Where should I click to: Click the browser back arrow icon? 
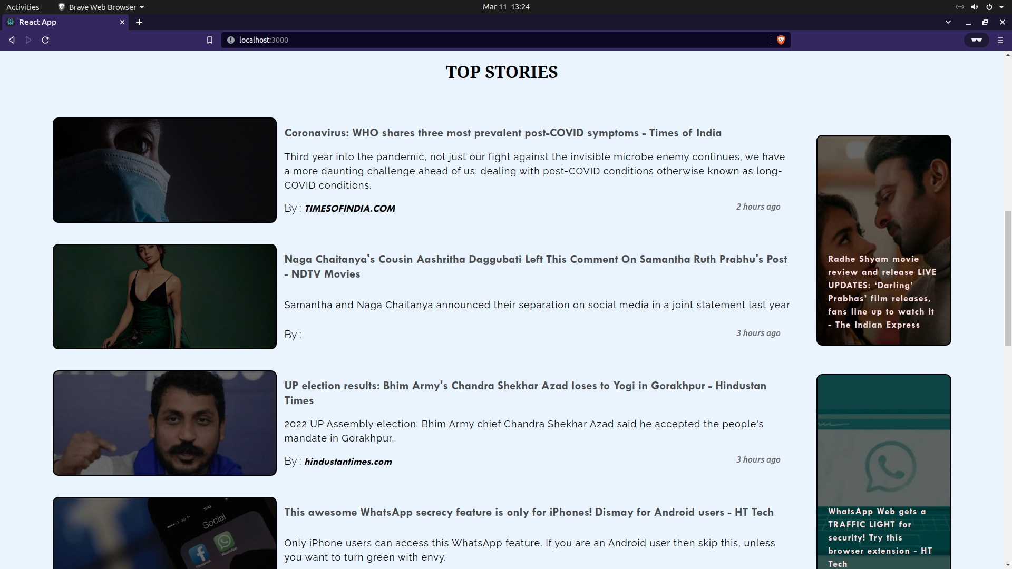(12, 40)
